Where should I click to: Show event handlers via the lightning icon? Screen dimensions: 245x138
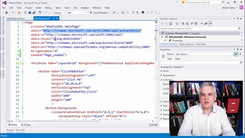click(x=240, y=54)
